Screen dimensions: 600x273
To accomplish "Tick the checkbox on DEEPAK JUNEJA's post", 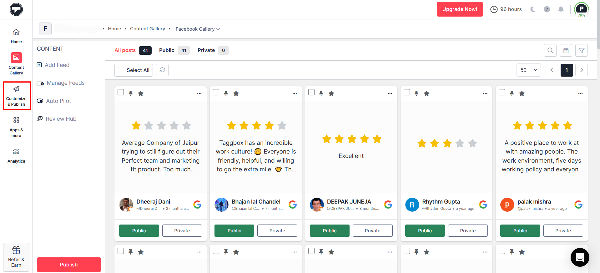I will tap(311, 92).
